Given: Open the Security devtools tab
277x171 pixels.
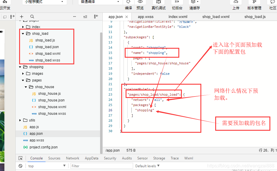Looking at the screenshot, I should [x=110, y=158].
